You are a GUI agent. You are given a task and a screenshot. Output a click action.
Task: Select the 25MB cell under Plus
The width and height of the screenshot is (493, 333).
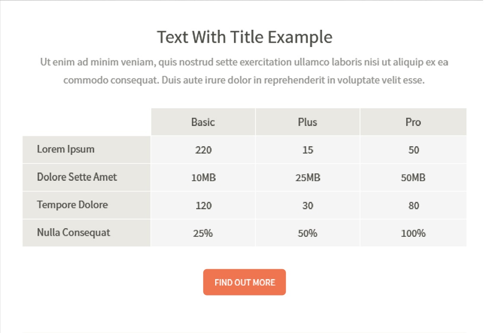click(308, 178)
